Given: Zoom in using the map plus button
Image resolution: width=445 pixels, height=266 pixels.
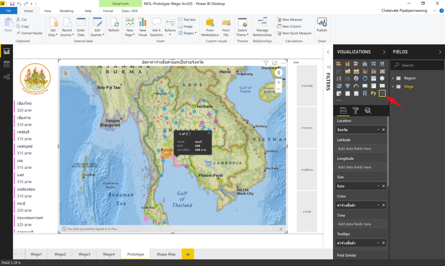Looking at the screenshot, I should pos(279,82).
